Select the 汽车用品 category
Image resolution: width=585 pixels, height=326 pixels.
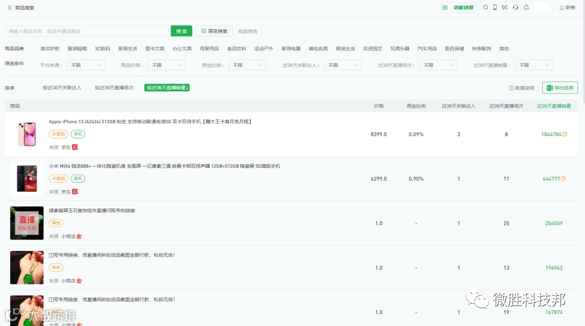pos(427,49)
